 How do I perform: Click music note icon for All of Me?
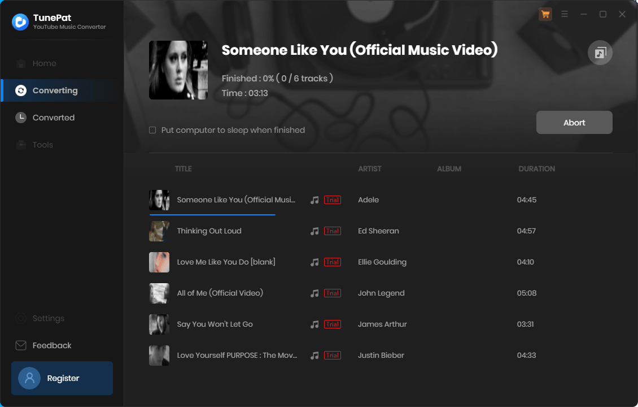tap(314, 293)
